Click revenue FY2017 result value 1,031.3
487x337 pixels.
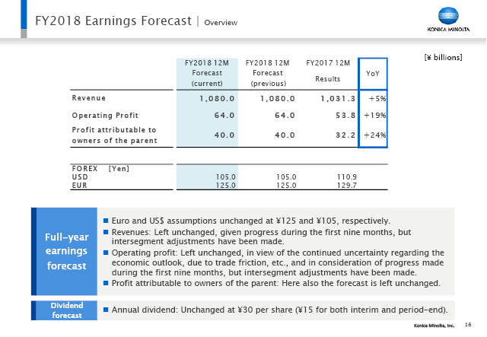point(338,99)
